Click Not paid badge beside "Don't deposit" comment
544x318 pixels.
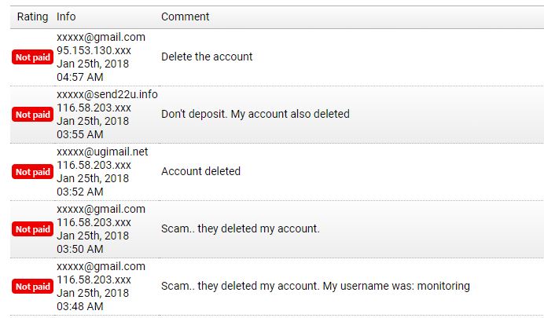[32, 115]
